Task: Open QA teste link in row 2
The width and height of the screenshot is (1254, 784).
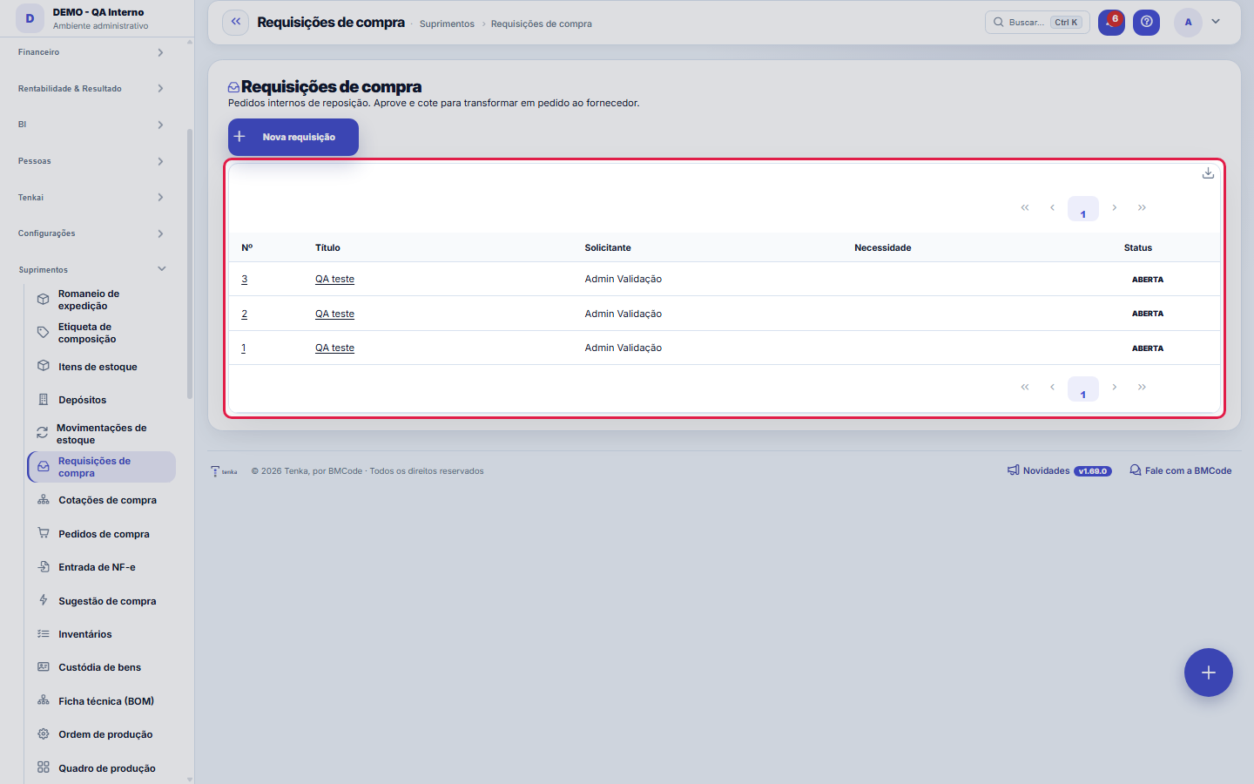Action: click(334, 314)
